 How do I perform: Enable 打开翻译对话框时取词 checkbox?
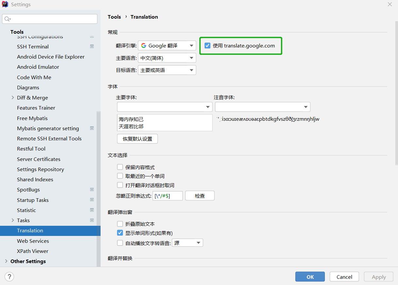click(120, 185)
